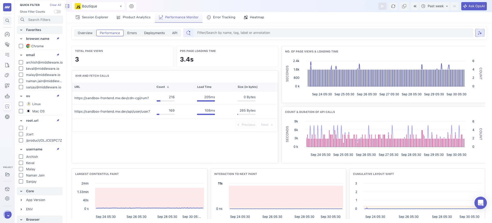Open the Project folder icon in sidebar
This screenshot has height=223, width=492.
[x=7, y=174]
